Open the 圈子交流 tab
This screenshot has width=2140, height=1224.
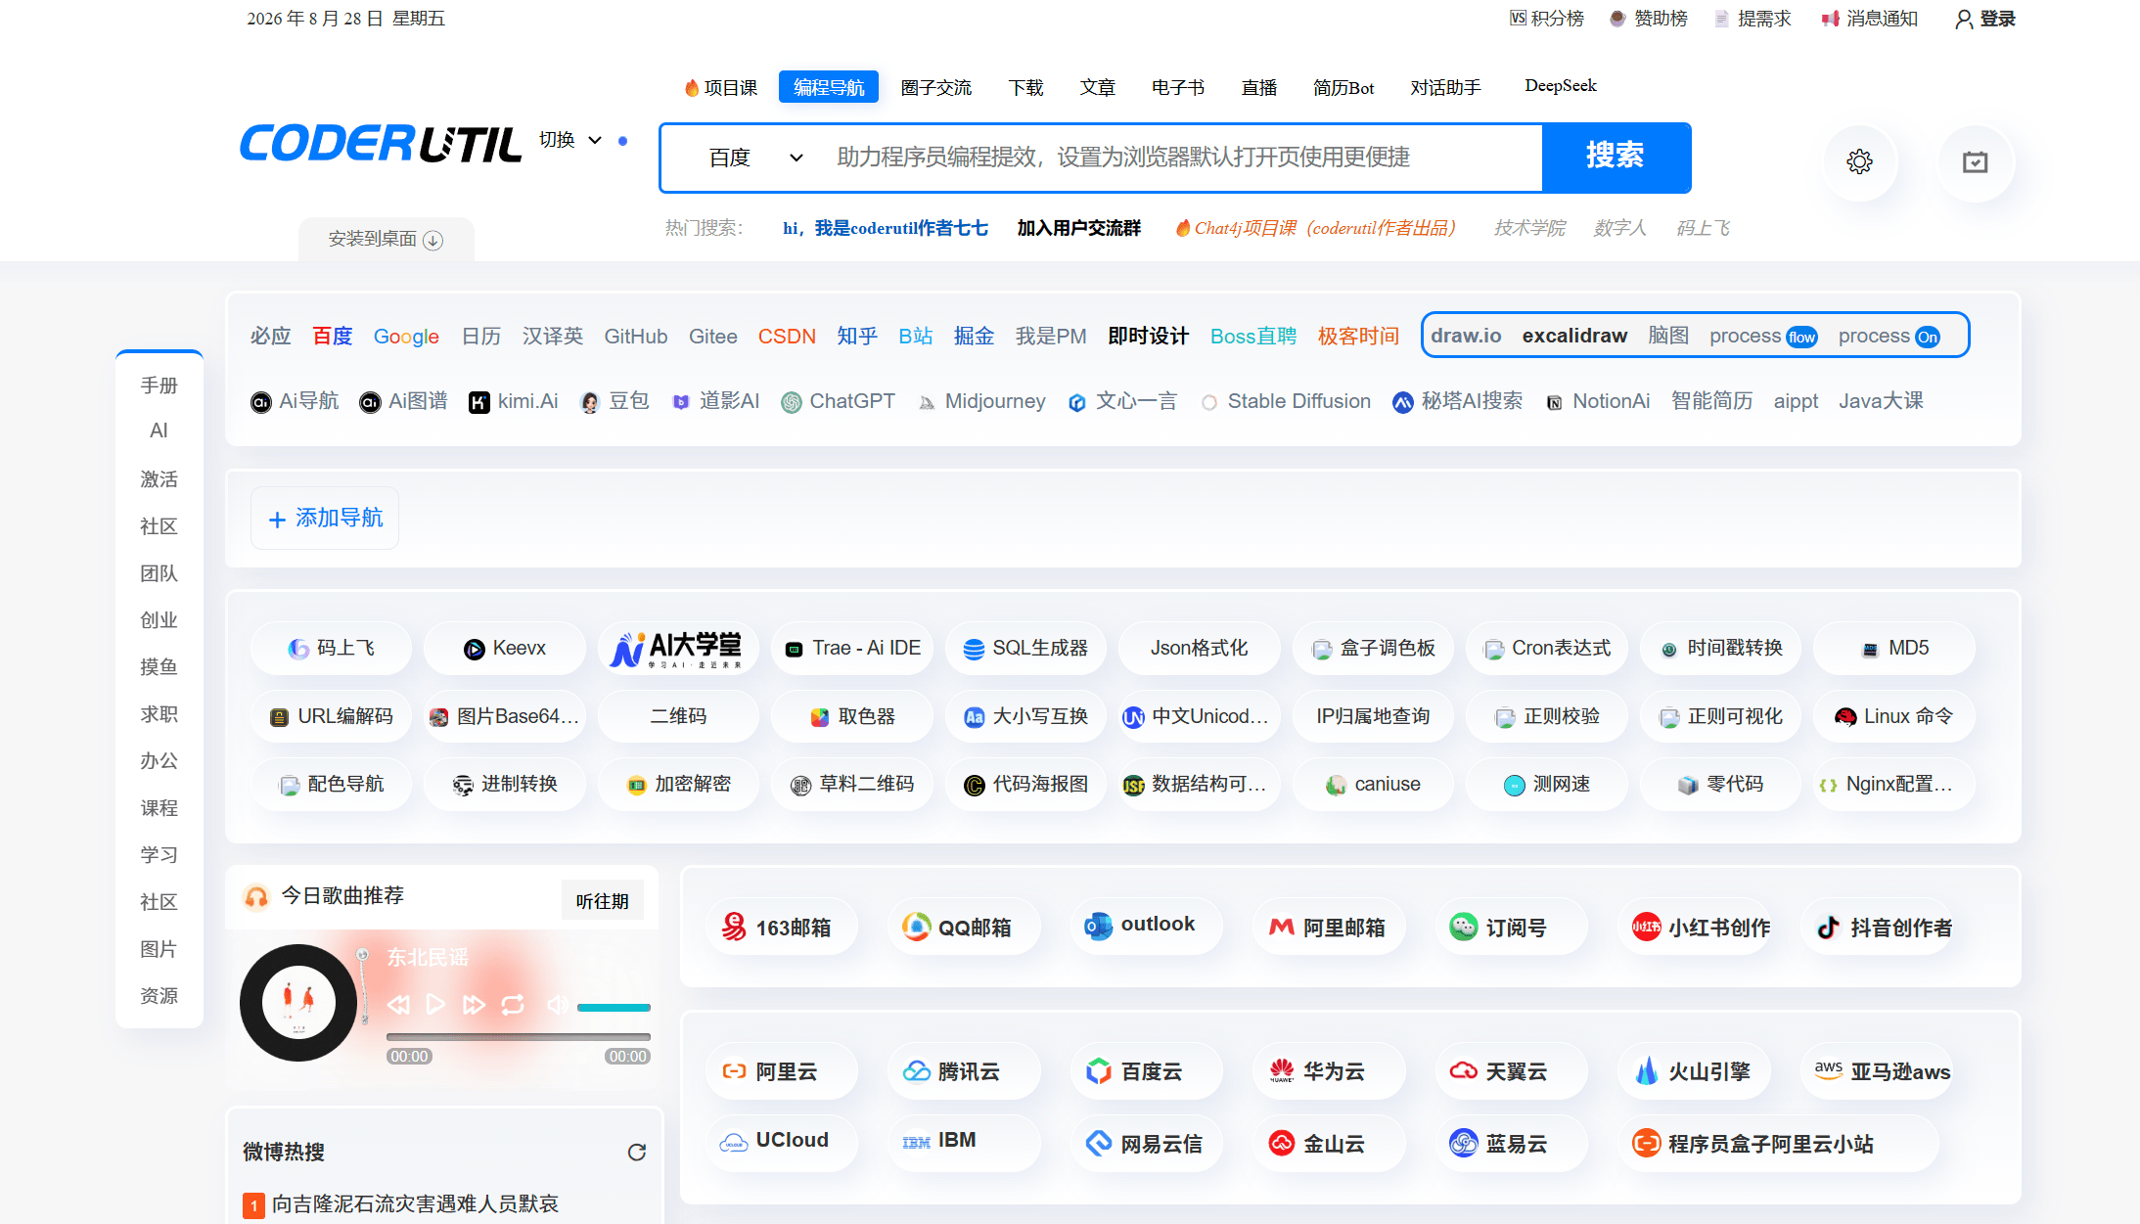(936, 87)
